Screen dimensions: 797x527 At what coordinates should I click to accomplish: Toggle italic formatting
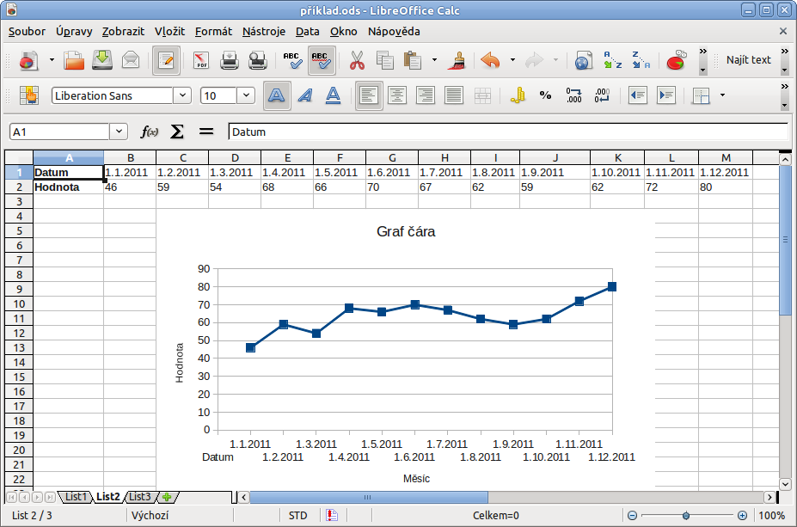pos(305,95)
